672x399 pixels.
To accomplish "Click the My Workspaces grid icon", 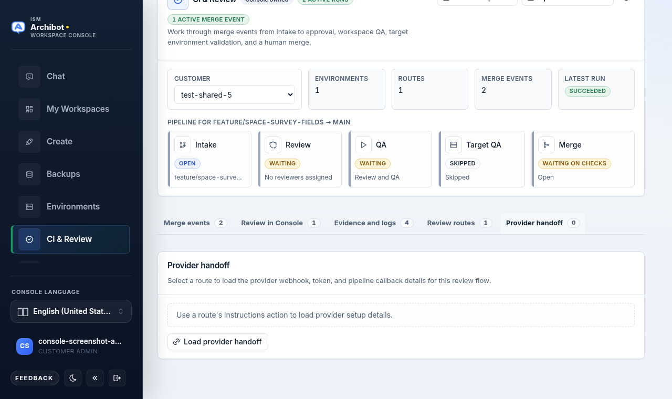I will click(29, 109).
